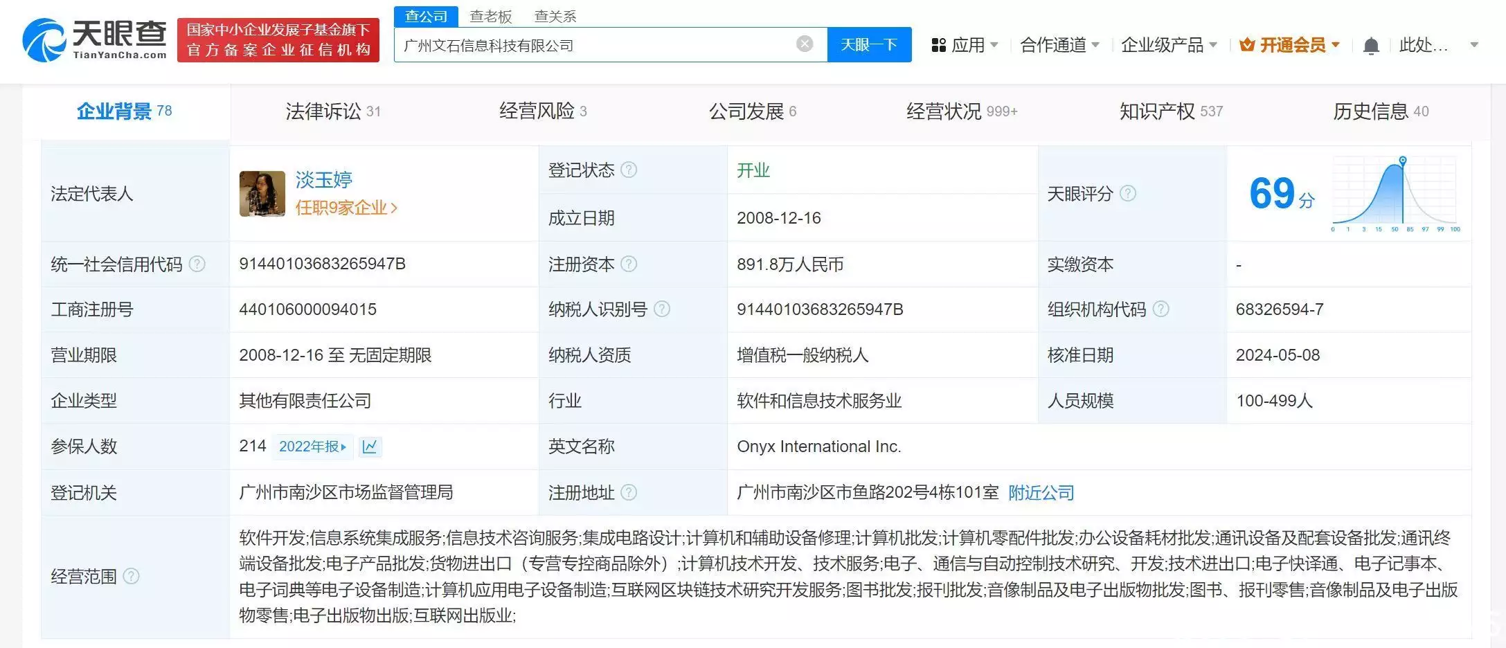Click 淡玉婷's profile photo
This screenshot has width=1506, height=648.
tap(262, 194)
